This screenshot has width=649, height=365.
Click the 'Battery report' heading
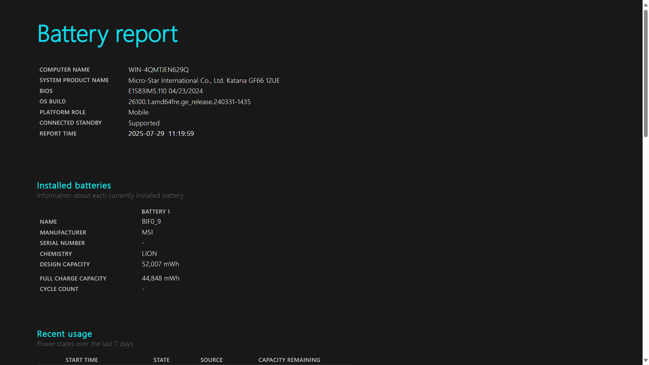point(107,34)
